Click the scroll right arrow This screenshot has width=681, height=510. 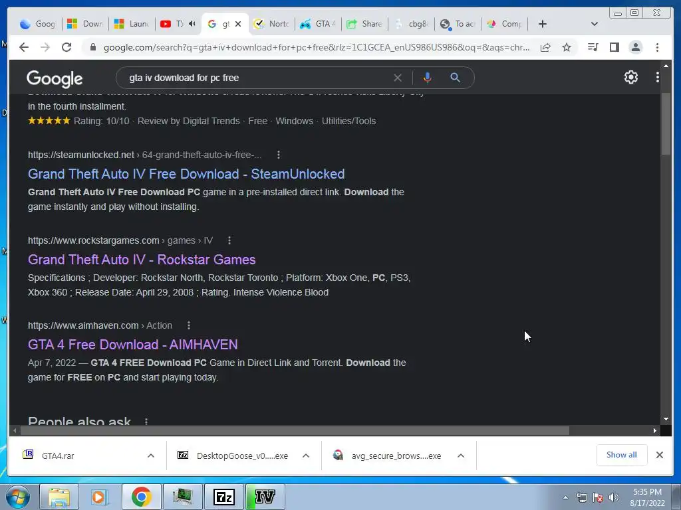(x=655, y=430)
